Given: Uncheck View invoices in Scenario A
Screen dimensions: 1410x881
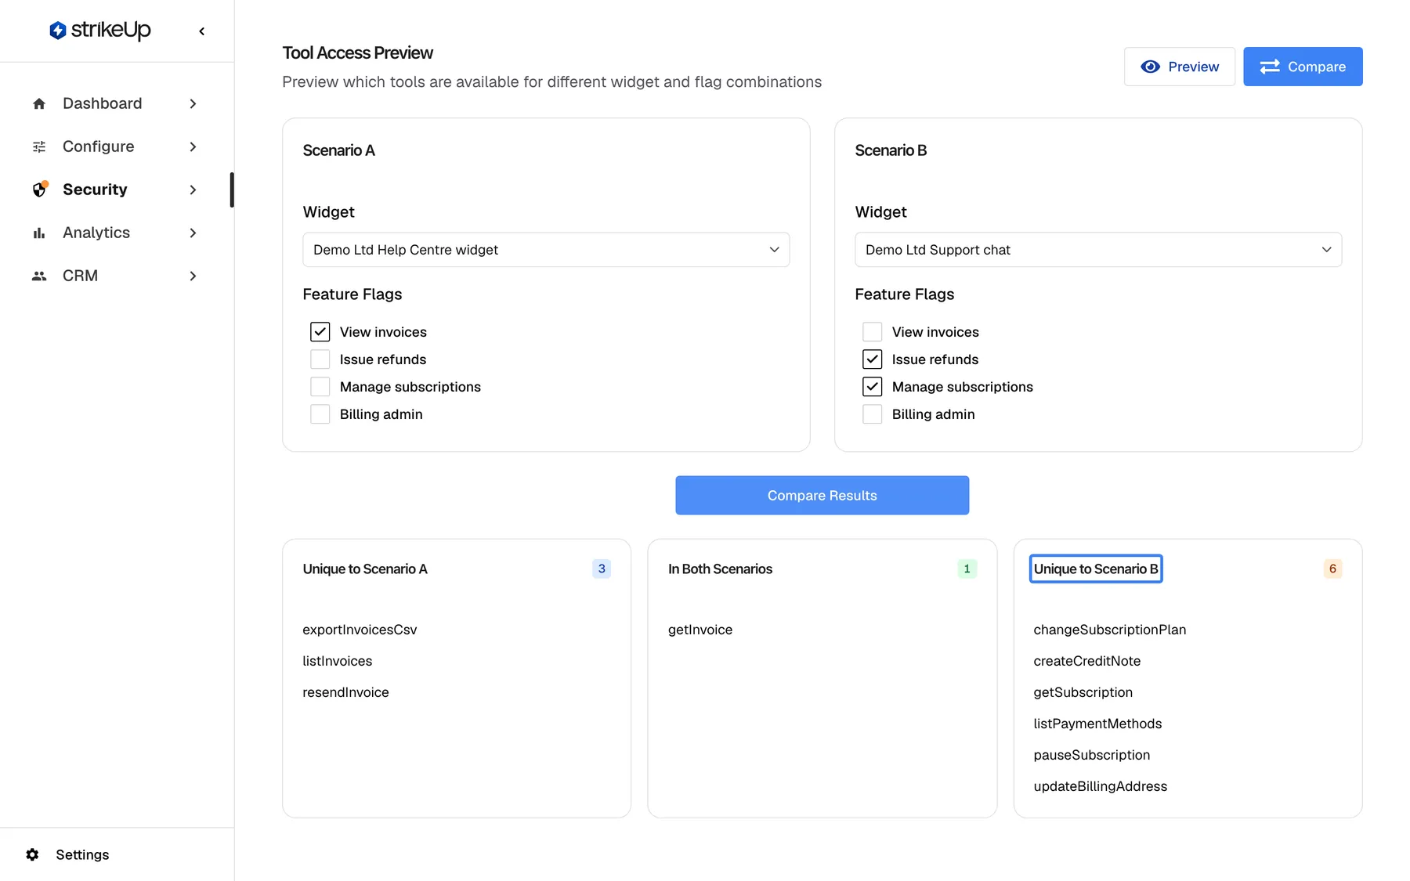Looking at the screenshot, I should 320,332.
